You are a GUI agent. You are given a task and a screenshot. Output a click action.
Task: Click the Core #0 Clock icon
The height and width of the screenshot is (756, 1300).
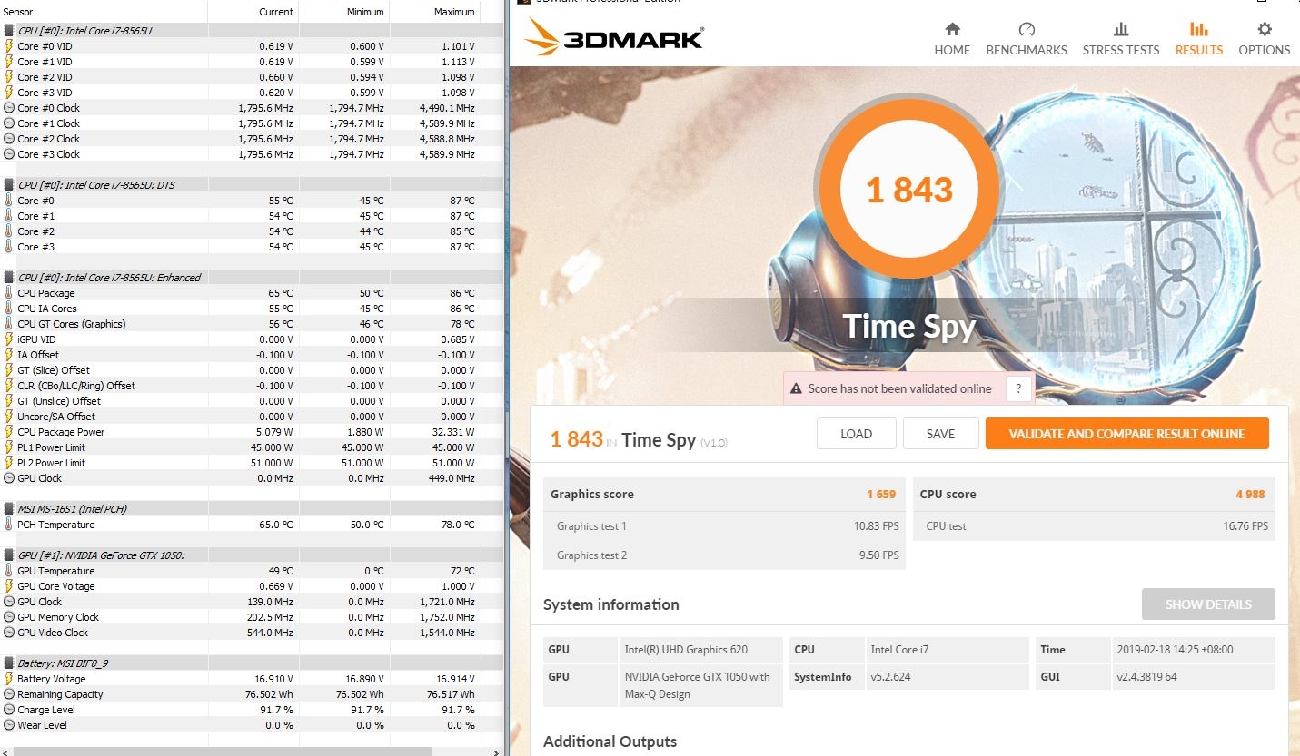(9, 107)
